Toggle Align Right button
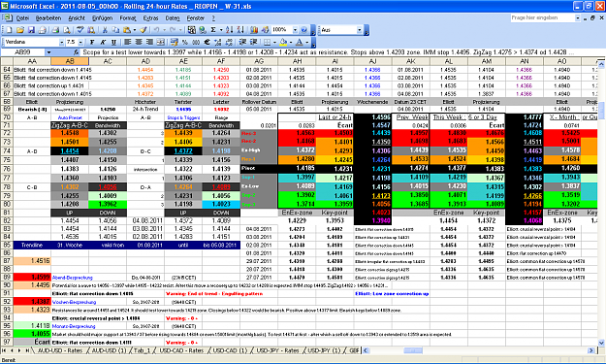The height and width of the screenshot is (364, 606). point(149,42)
